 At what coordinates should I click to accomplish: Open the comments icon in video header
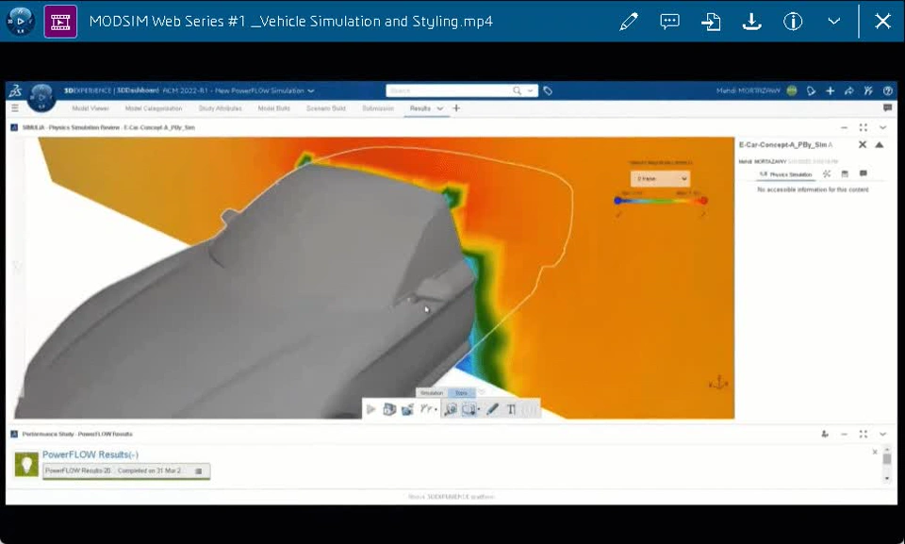click(x=669, y=22)
